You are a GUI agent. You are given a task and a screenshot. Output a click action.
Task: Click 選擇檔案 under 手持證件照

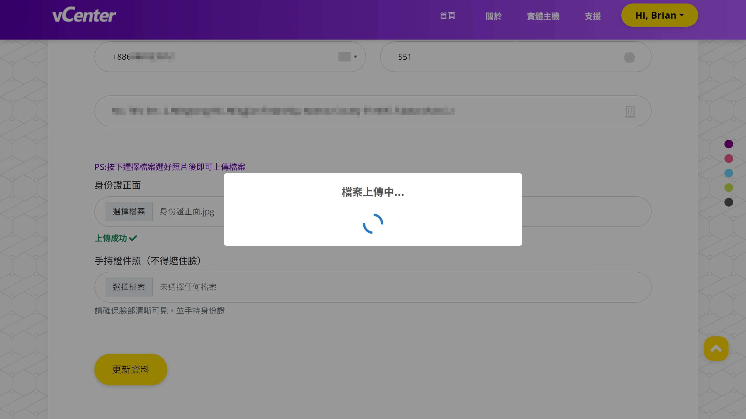(129, 287)
